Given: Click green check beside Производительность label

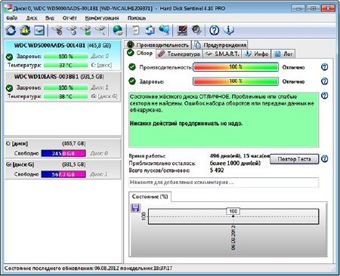Looking at the screenshot, I should [132, 67].
